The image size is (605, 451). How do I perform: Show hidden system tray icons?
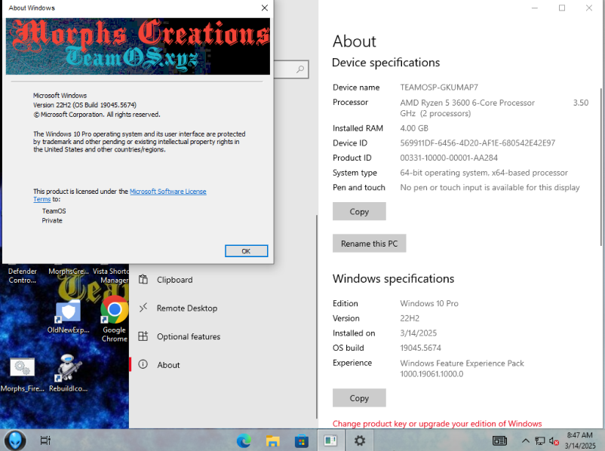526,440
